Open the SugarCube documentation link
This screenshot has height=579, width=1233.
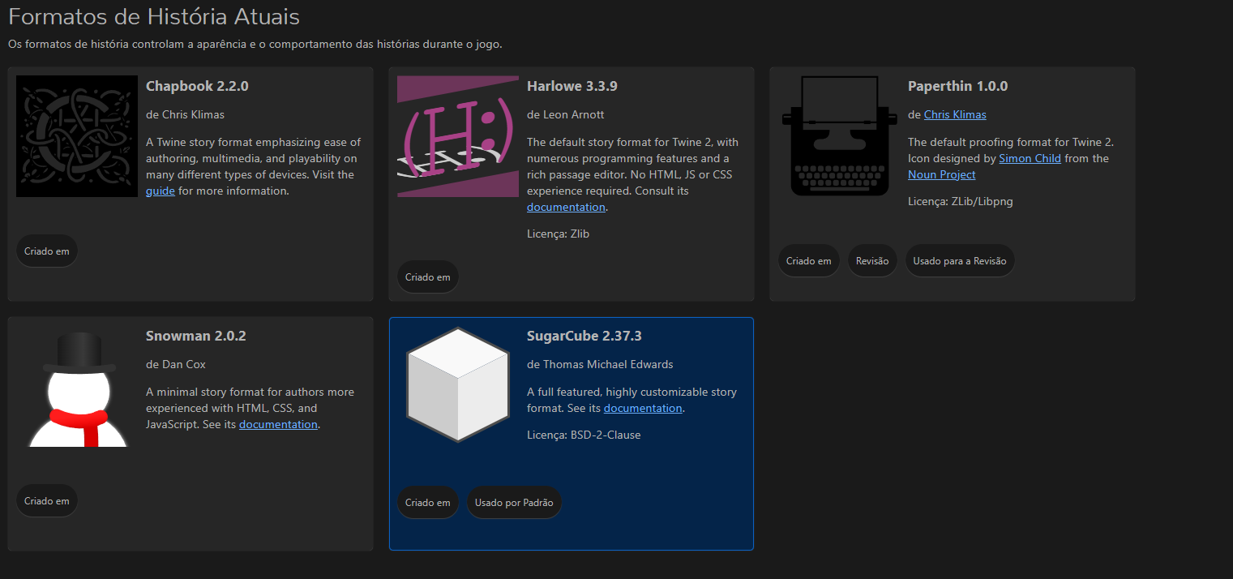tap(643, 408)
